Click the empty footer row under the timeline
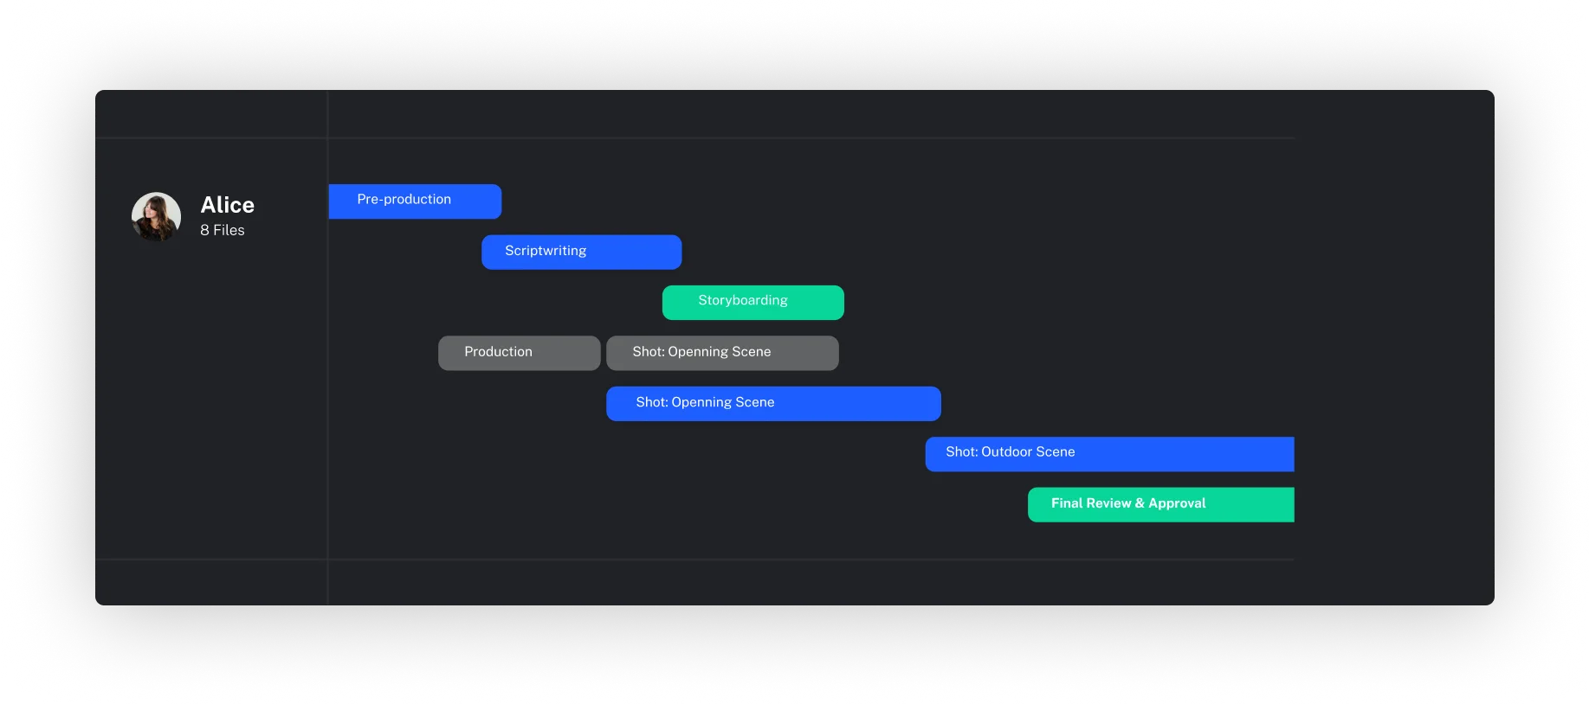The height and width of the screenshot is (704, 1589). (x=811, y=582)
